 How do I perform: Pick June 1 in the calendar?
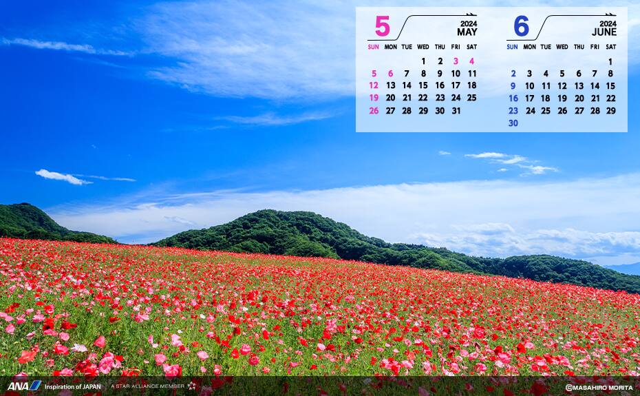(610, 61)
